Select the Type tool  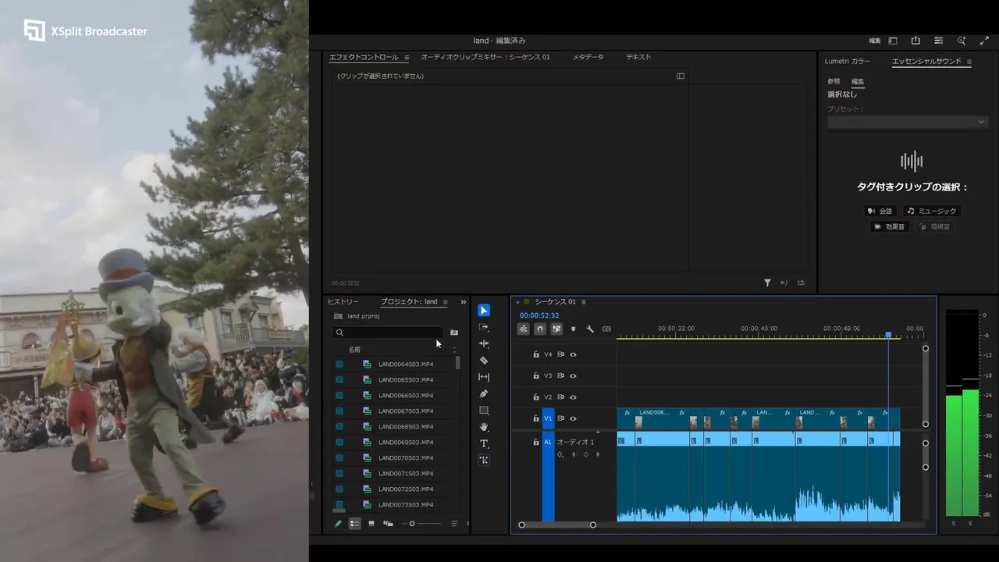pyautogui.click(x=484, y=443)
